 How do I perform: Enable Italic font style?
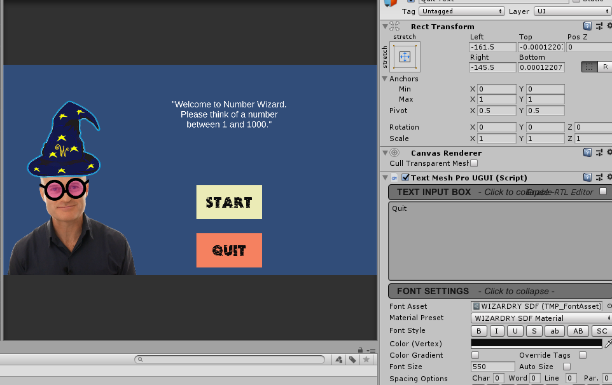click(496, 330)
